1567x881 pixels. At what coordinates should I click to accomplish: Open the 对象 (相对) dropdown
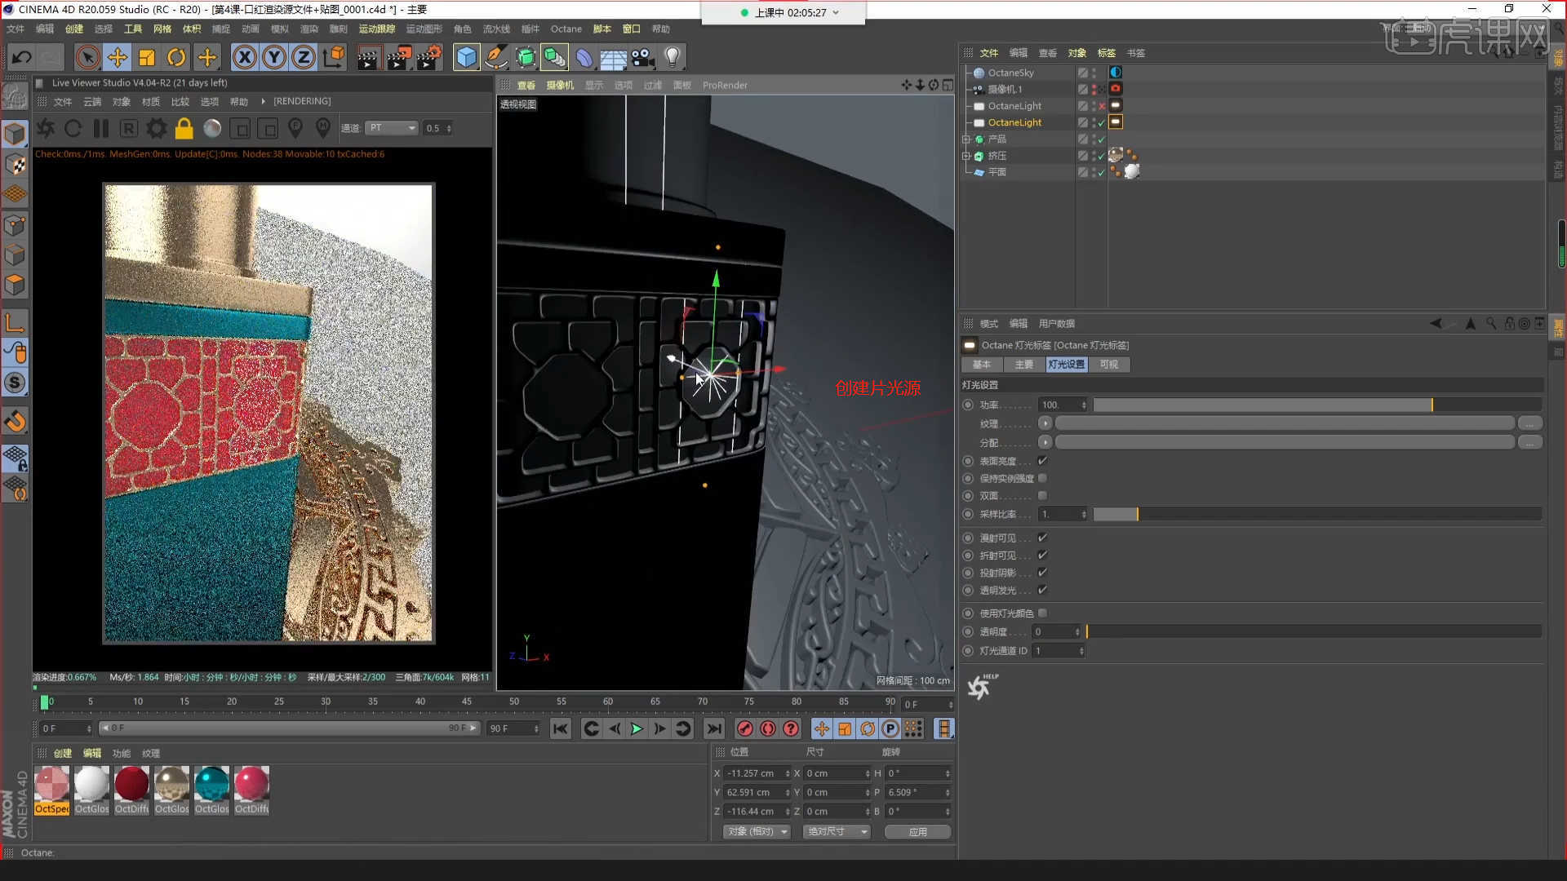(x=757, y=832)
